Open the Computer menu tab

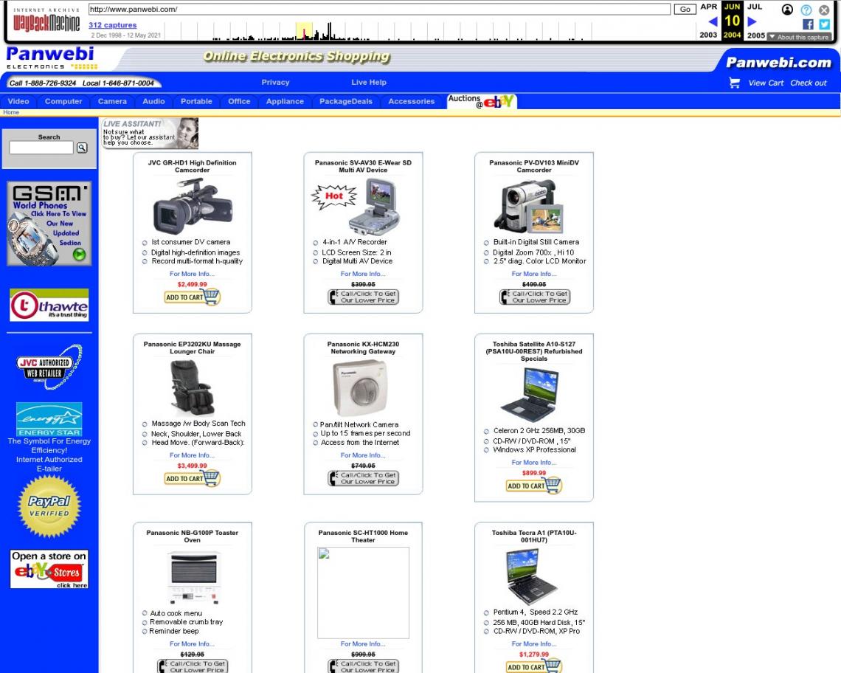(63, 101)
